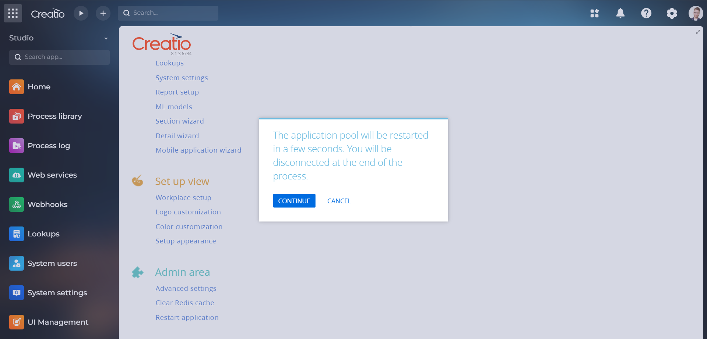Click the Search app field in sidebar
707x339 pixels.
tap(59, 57)
